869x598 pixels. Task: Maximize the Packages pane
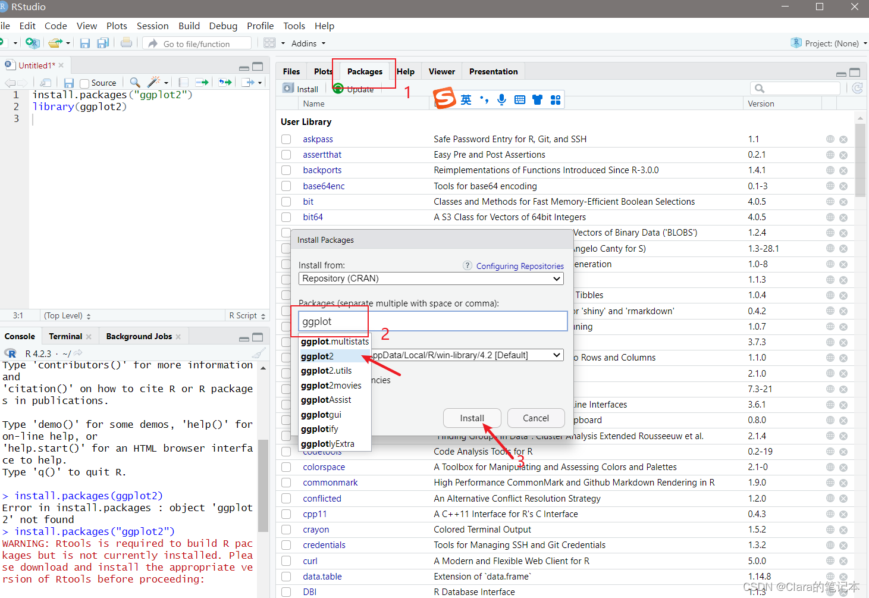click(x=855, y=73)
